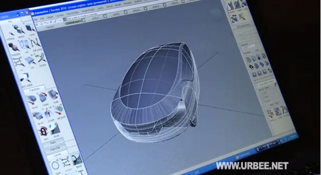Select the Pick template tool
The height and width of the screenshot is (175, 321).
coord(14,48)
